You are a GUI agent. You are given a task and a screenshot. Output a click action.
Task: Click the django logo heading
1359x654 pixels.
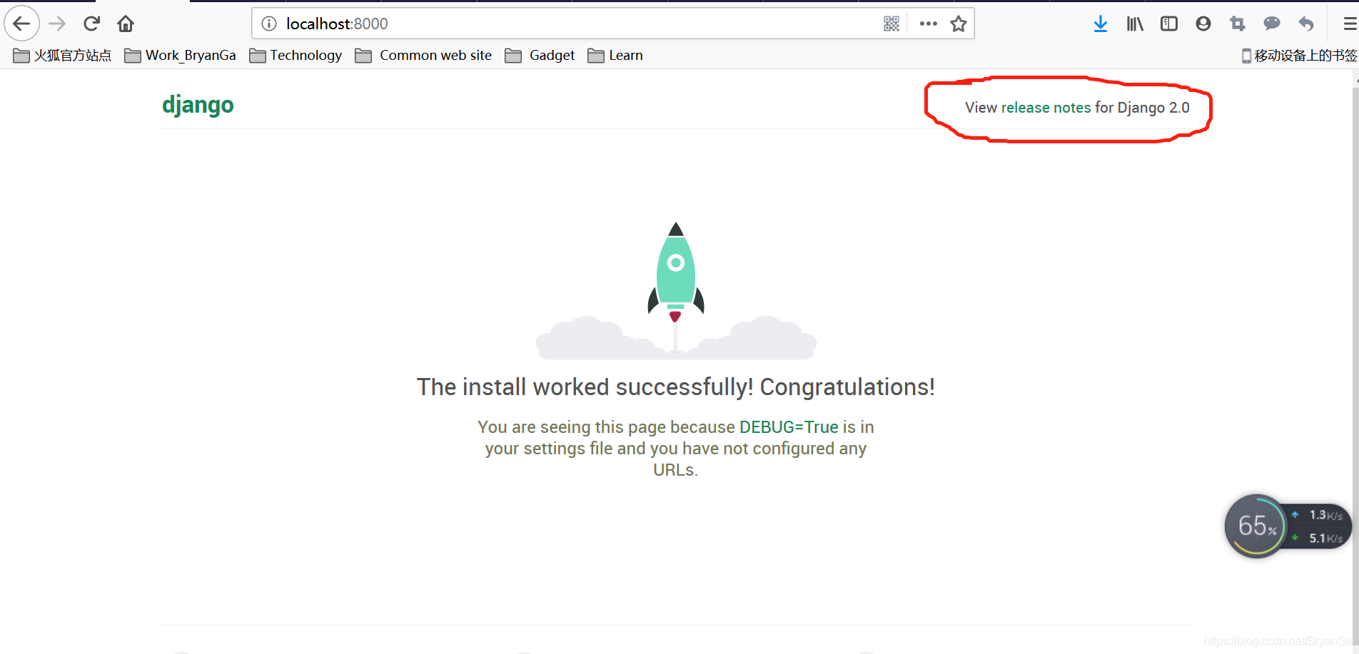click(x=198, y=105)
